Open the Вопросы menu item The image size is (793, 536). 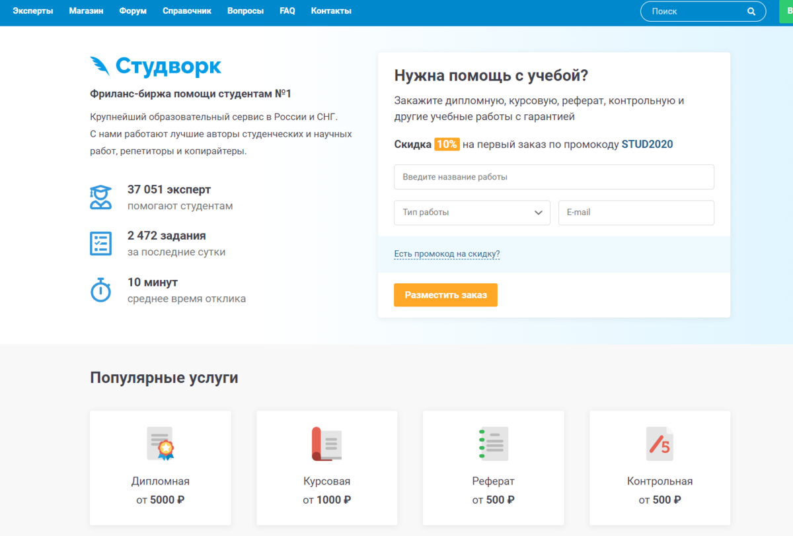click(245, 11)
